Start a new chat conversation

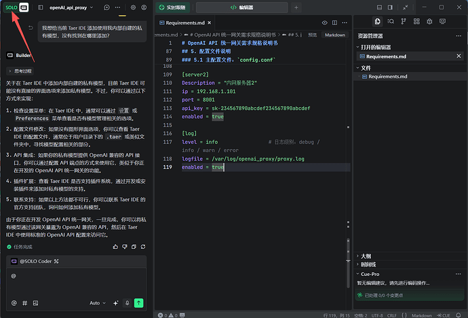tap(106, 7)
